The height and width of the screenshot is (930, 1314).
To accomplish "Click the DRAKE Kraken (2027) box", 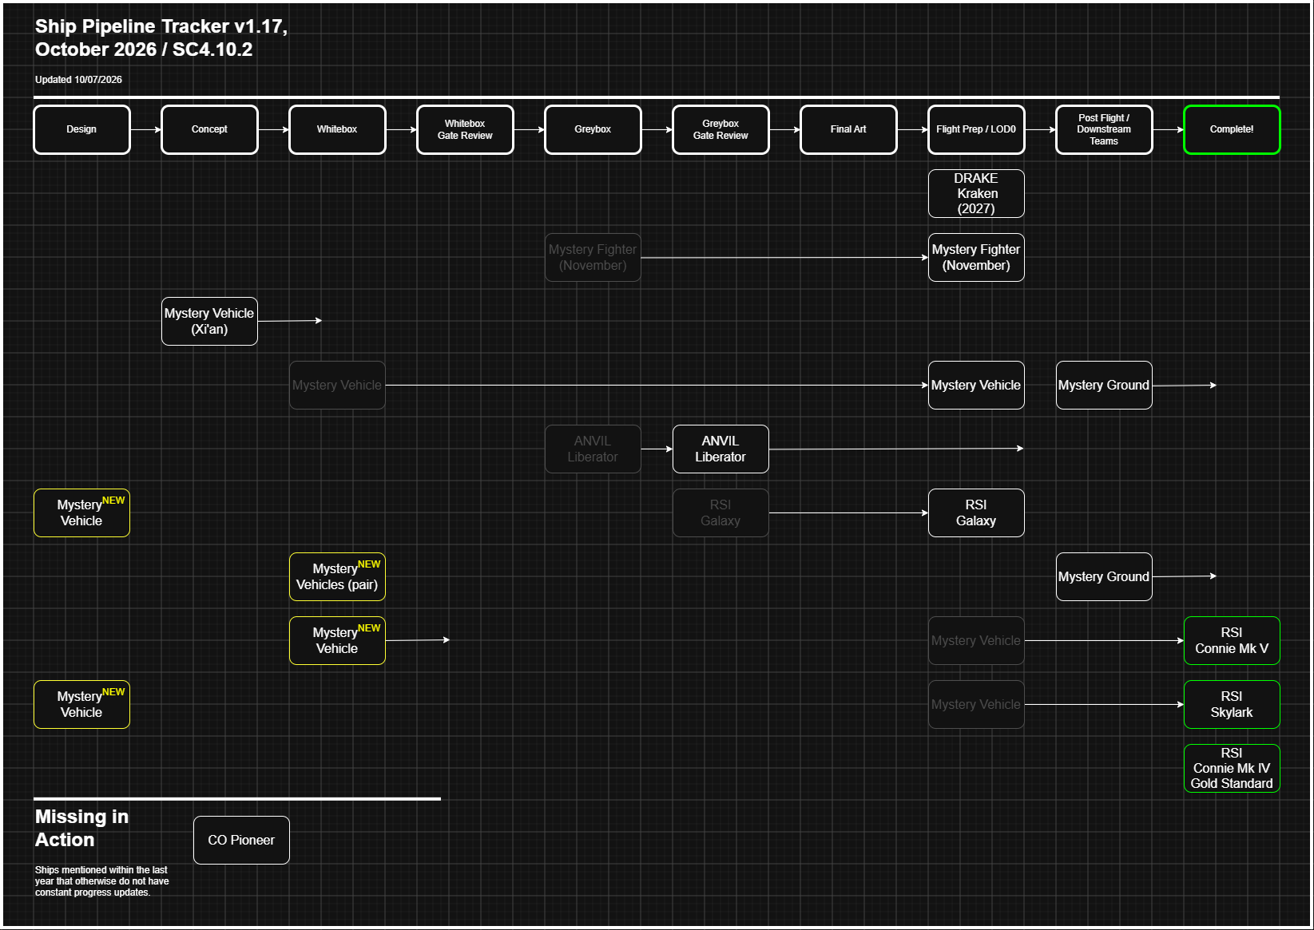I will 976,193.
